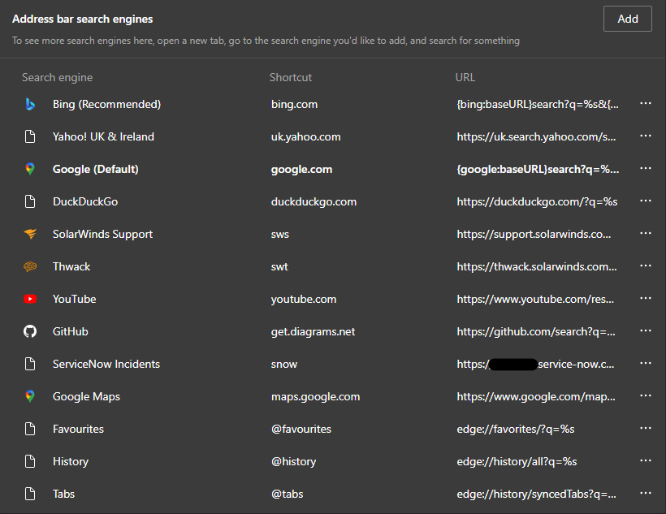
Task: Click the duckduckgo.com shortcut
Action: (314, 201)
